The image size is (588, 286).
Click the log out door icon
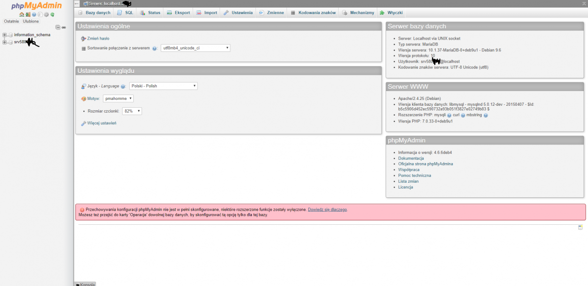tap(28, 15)
